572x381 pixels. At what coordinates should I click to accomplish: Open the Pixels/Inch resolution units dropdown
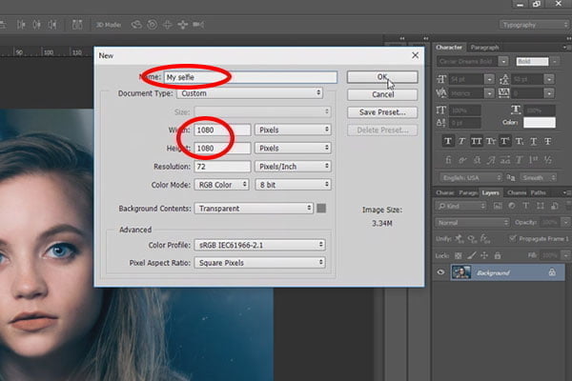[x=293, y=167]
